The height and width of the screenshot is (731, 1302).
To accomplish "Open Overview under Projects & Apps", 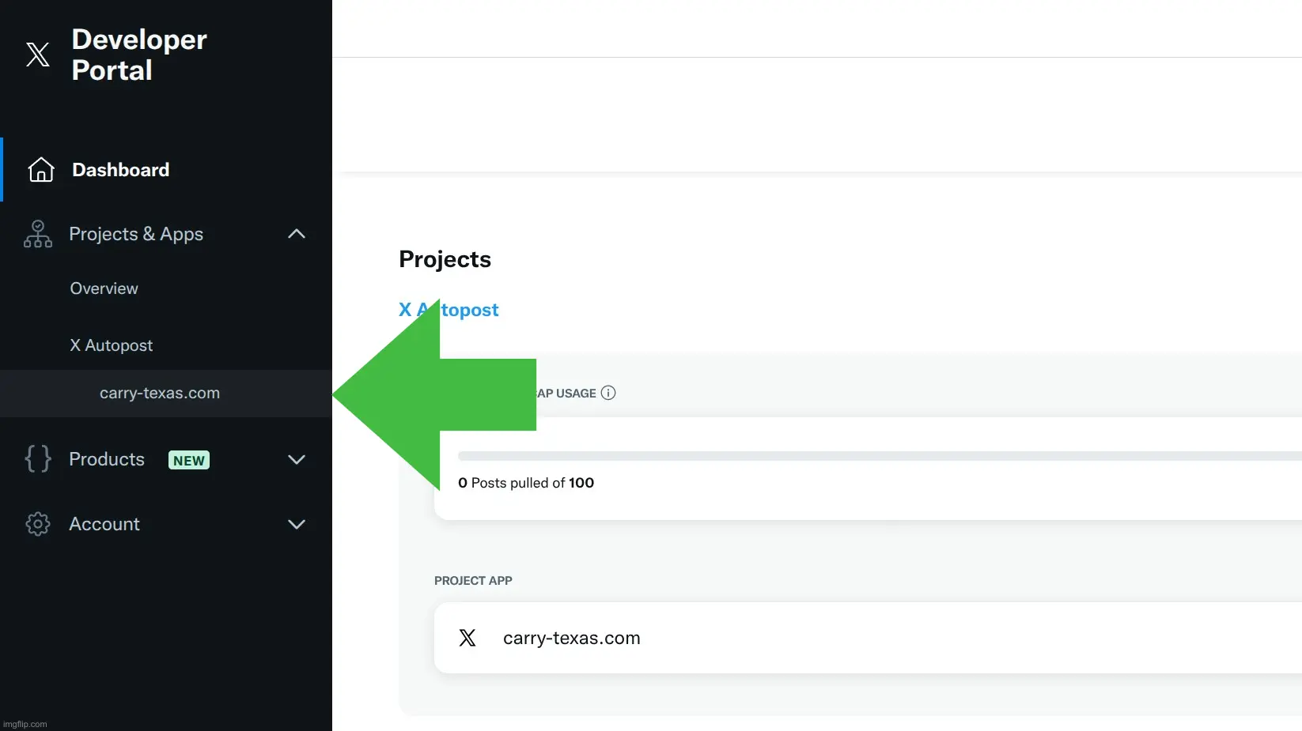I will pyautogui.click(x=104, y=288).
